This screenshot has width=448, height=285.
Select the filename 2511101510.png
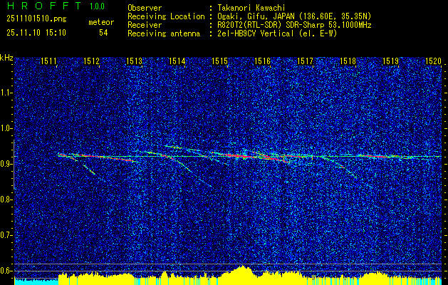click(x=36, y=19)
